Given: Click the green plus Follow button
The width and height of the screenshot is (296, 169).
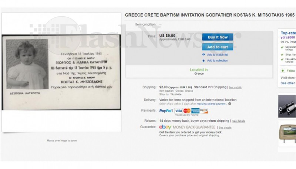Looking at the screenshot, I should [283, 71].
